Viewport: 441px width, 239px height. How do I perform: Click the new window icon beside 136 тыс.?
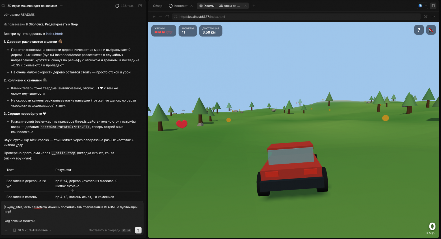(140, 6)
